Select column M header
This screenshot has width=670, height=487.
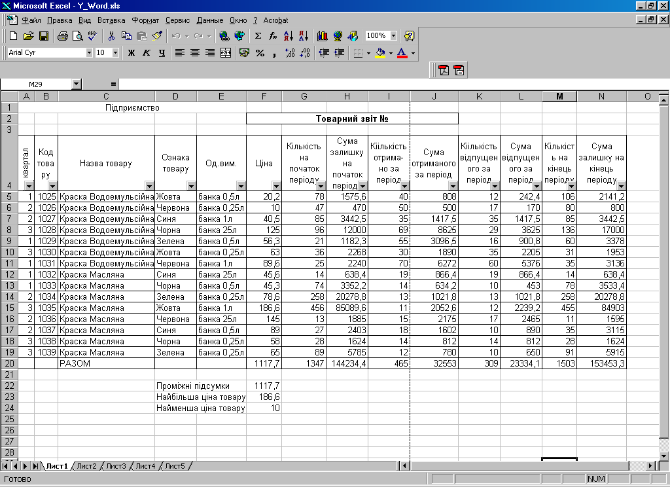point(559,97)
